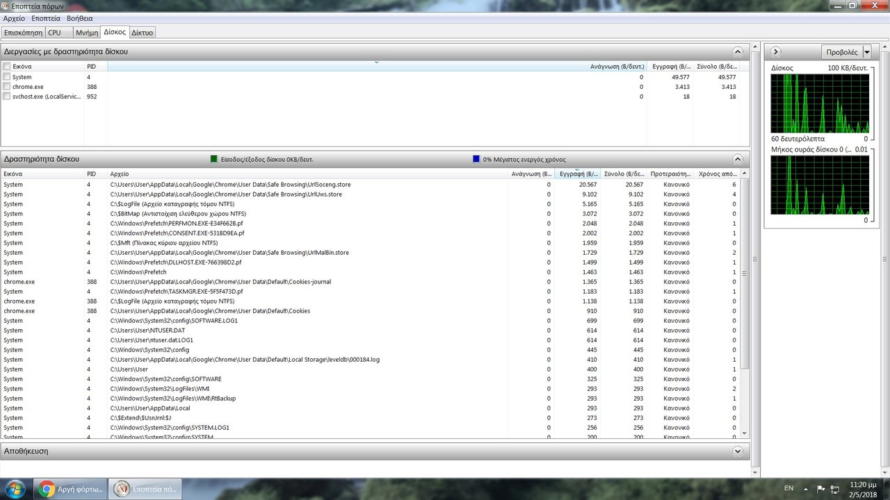Open the Προβολές views dropdown arrow
This screenshot has height=500, width=890.
click(866, 52)
